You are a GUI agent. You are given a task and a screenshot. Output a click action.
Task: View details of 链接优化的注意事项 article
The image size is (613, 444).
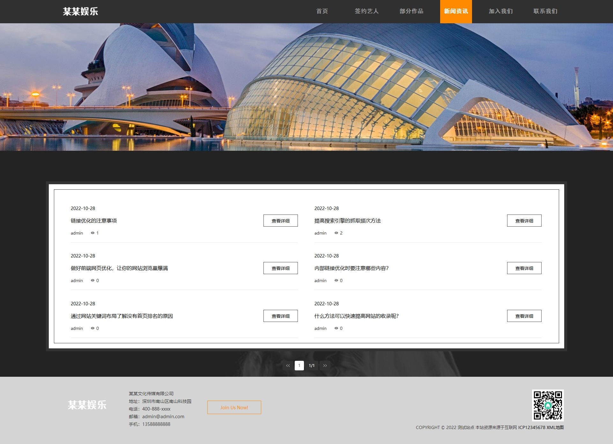tap(280, 221)
